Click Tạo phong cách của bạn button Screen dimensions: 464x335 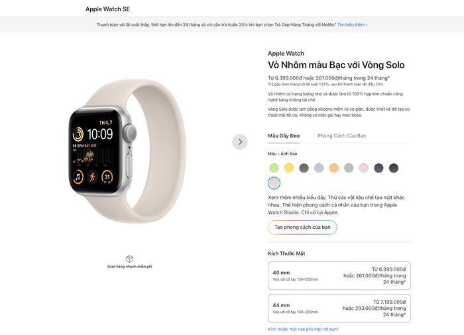(x=302, y=227)
